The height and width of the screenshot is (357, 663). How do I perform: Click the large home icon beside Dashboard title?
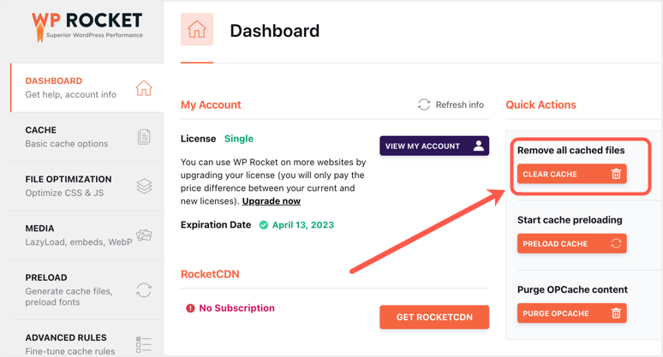pyautogui.click(x=197, y=31)
